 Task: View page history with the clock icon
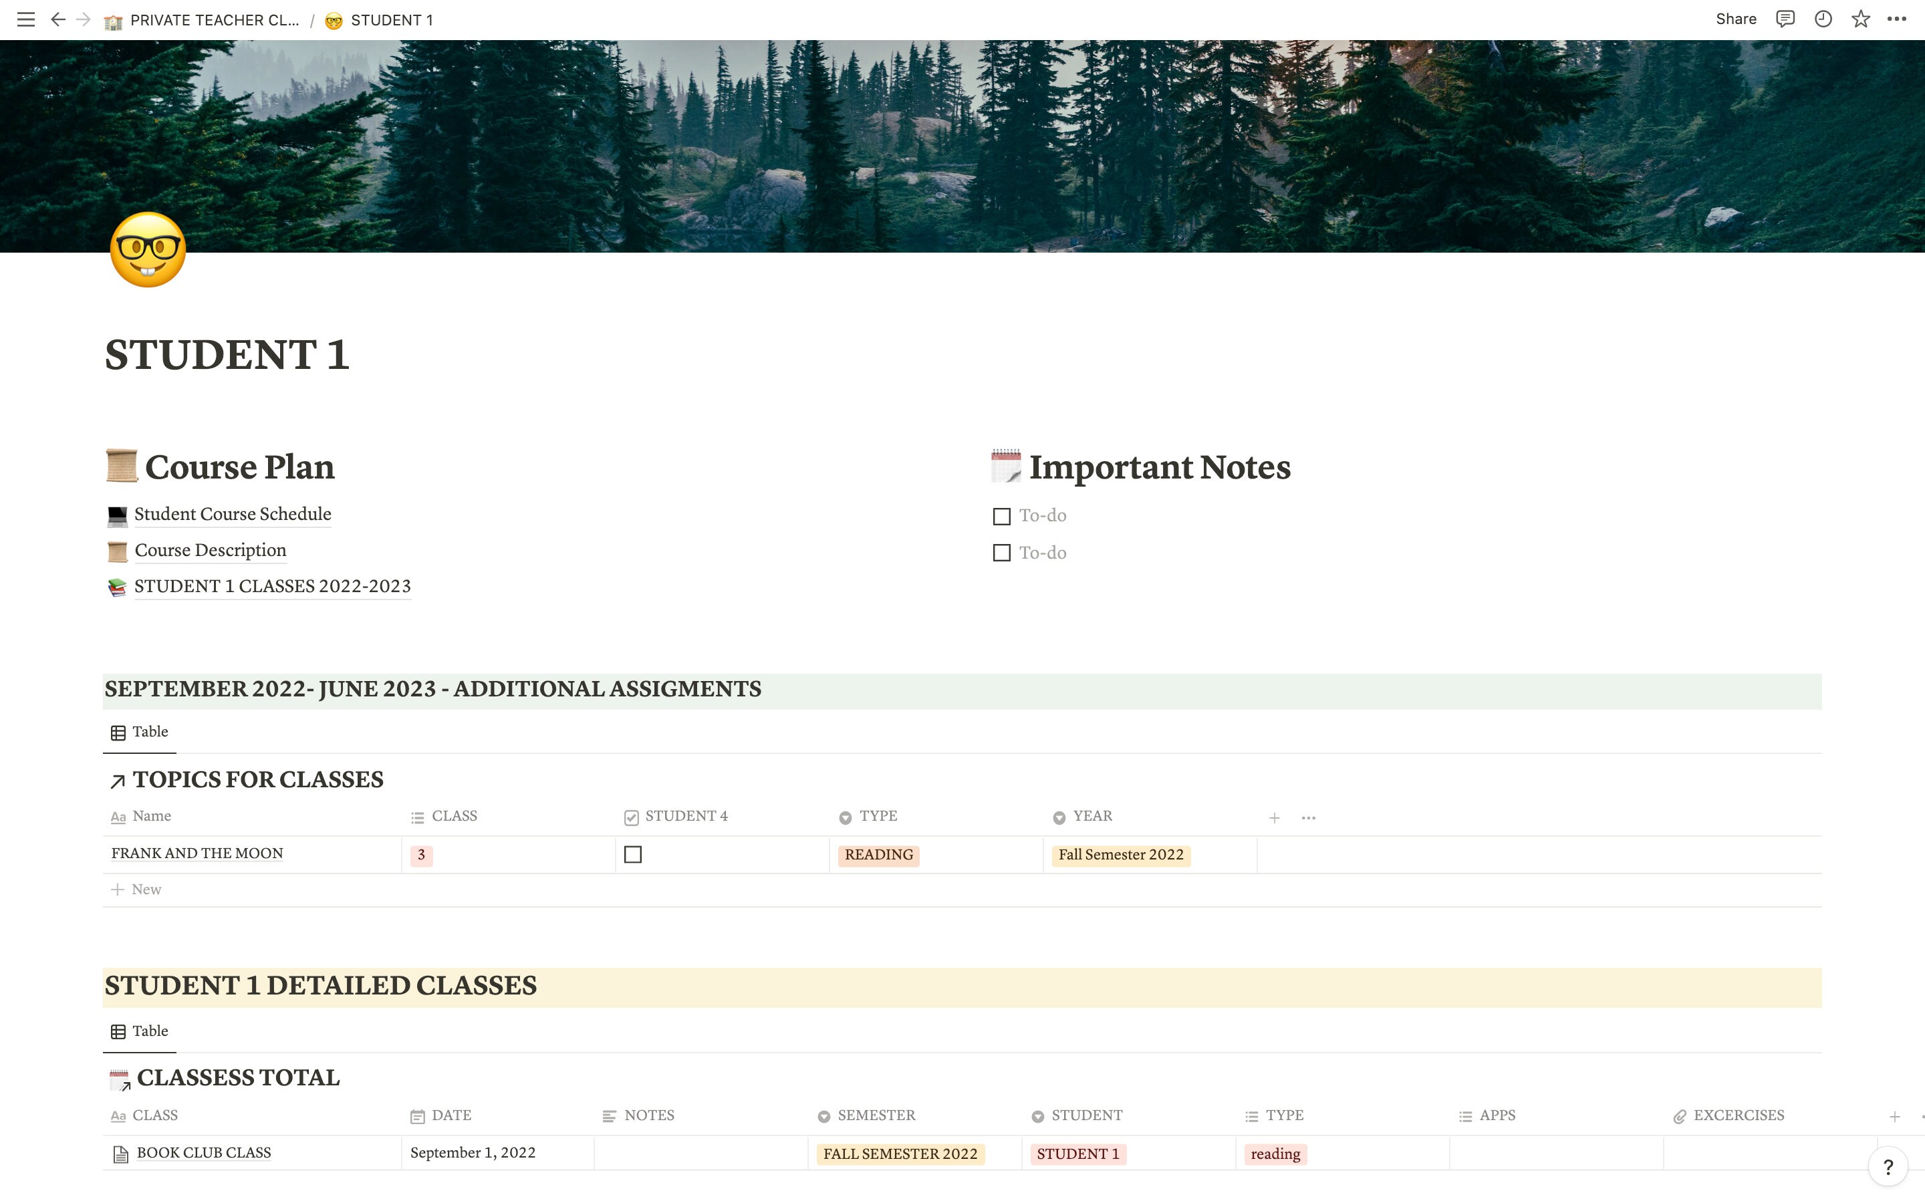(1823, 18)
